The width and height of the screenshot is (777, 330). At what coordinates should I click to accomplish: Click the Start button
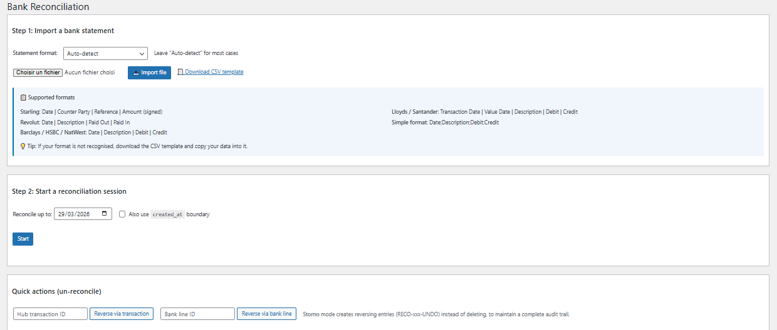[x=23, y=239]
